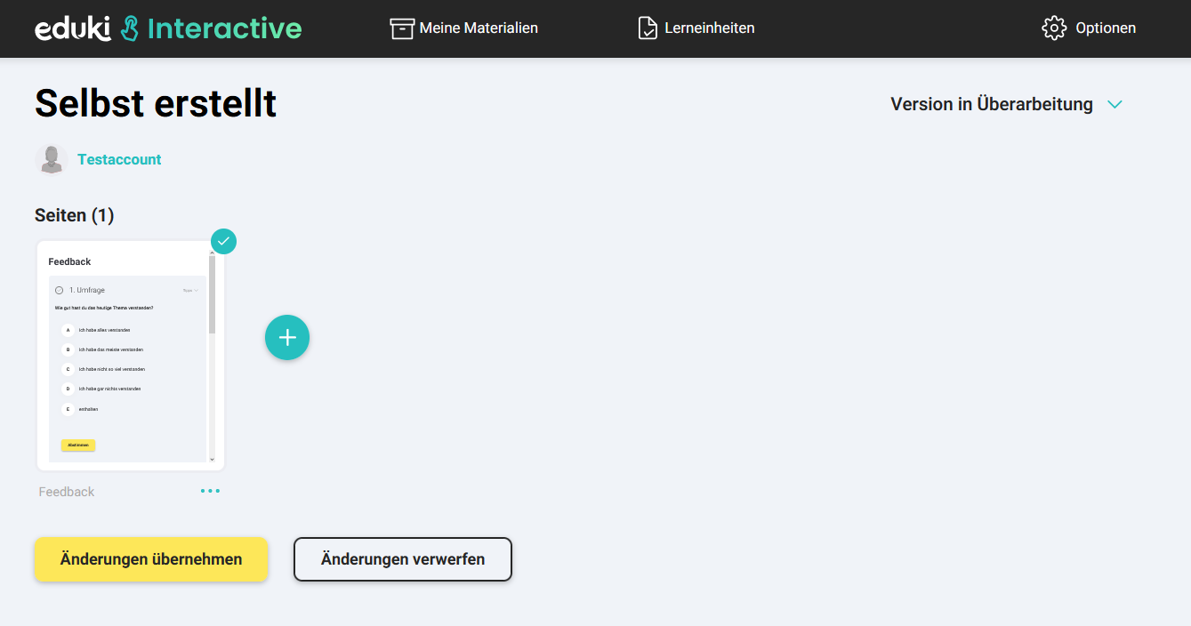Screen dimensions: 1191x626
Task: Open Optionen in the top navigation
Action: click(x=1089, y=28)
